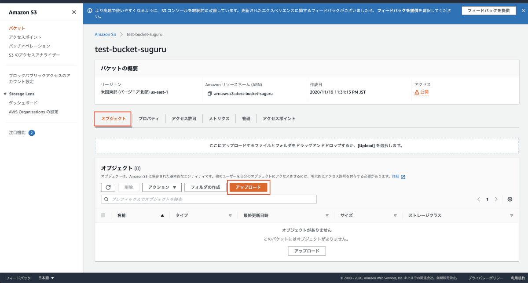Open the 日本語 language selector
This screenshot has height=283, width=528.
pyautogui.click(x=46, y=278)
